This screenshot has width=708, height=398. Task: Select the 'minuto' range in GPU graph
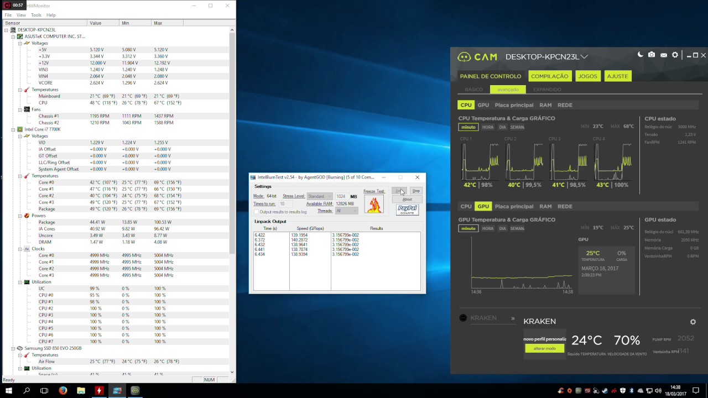pos(468,228)
